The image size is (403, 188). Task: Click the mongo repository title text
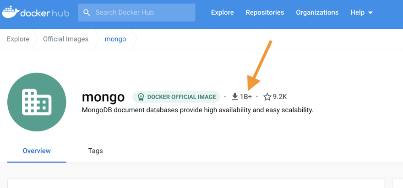[x=103, y=97]
